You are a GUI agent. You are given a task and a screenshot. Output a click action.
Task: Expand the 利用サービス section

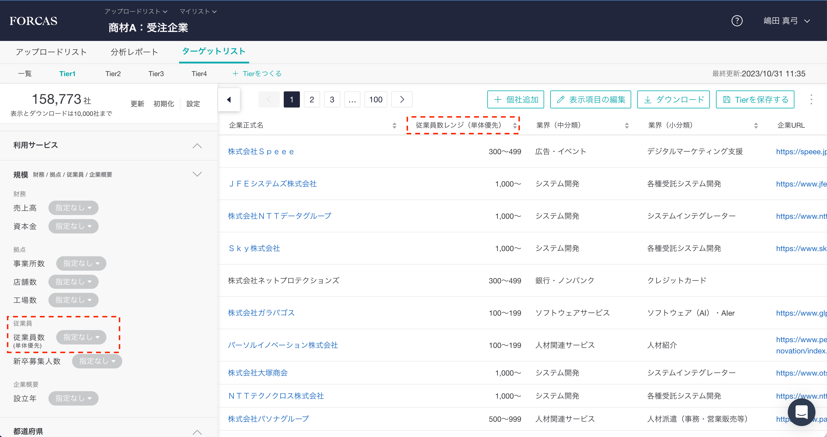click(197, 146)
